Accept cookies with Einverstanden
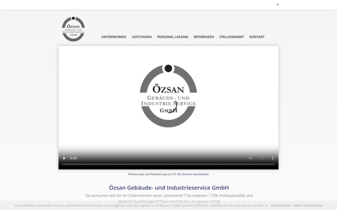Viewport: 337px width, 210px height. click(281, 206)
